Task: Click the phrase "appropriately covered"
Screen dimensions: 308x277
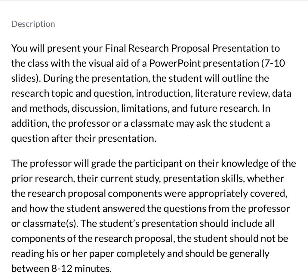Action: [x=237, y=194]
